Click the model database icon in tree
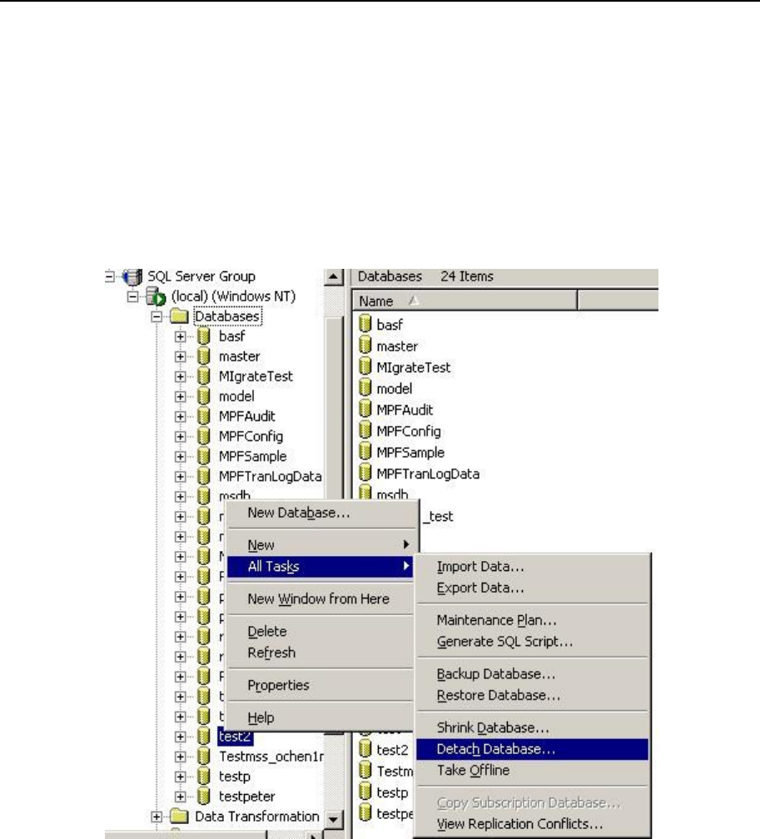The image size is (760, 839). tap(203, 396)
